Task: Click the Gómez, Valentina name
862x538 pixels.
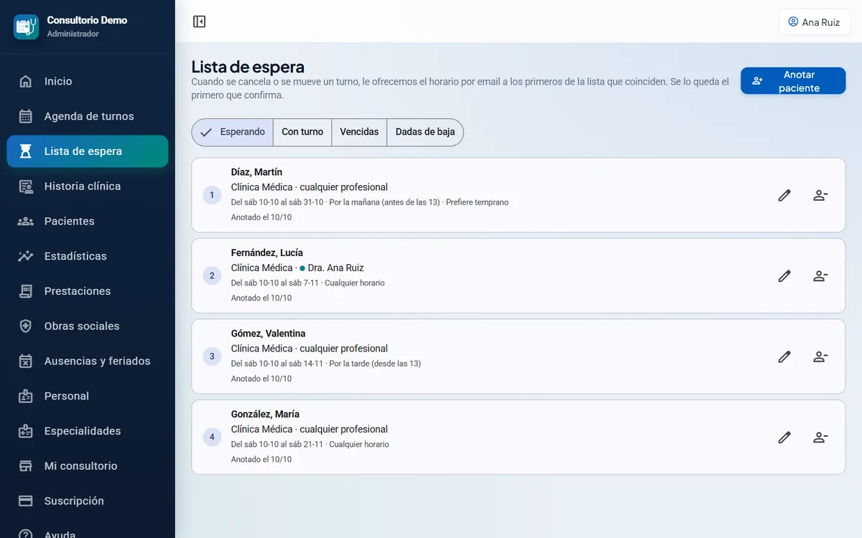Action: tap(268, 334)
